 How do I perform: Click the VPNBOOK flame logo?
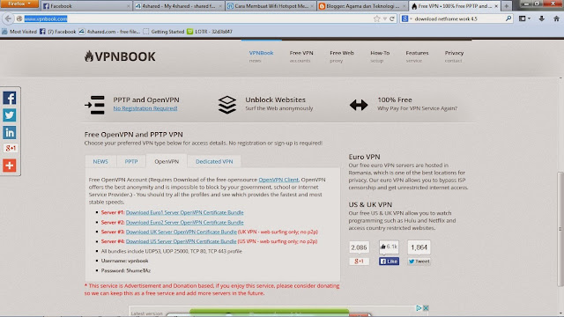[120, 56]
